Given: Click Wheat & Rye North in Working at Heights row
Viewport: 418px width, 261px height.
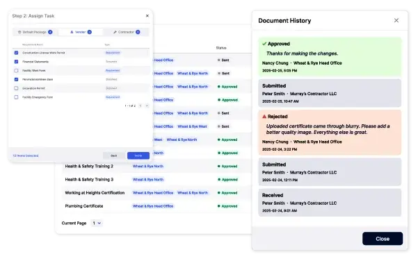Looking at the screenshot, I should 193,193.
